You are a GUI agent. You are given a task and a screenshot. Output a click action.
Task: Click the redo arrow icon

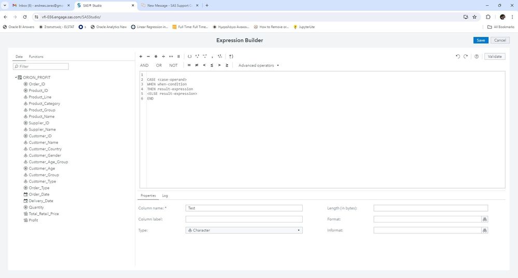coord(466,57)
